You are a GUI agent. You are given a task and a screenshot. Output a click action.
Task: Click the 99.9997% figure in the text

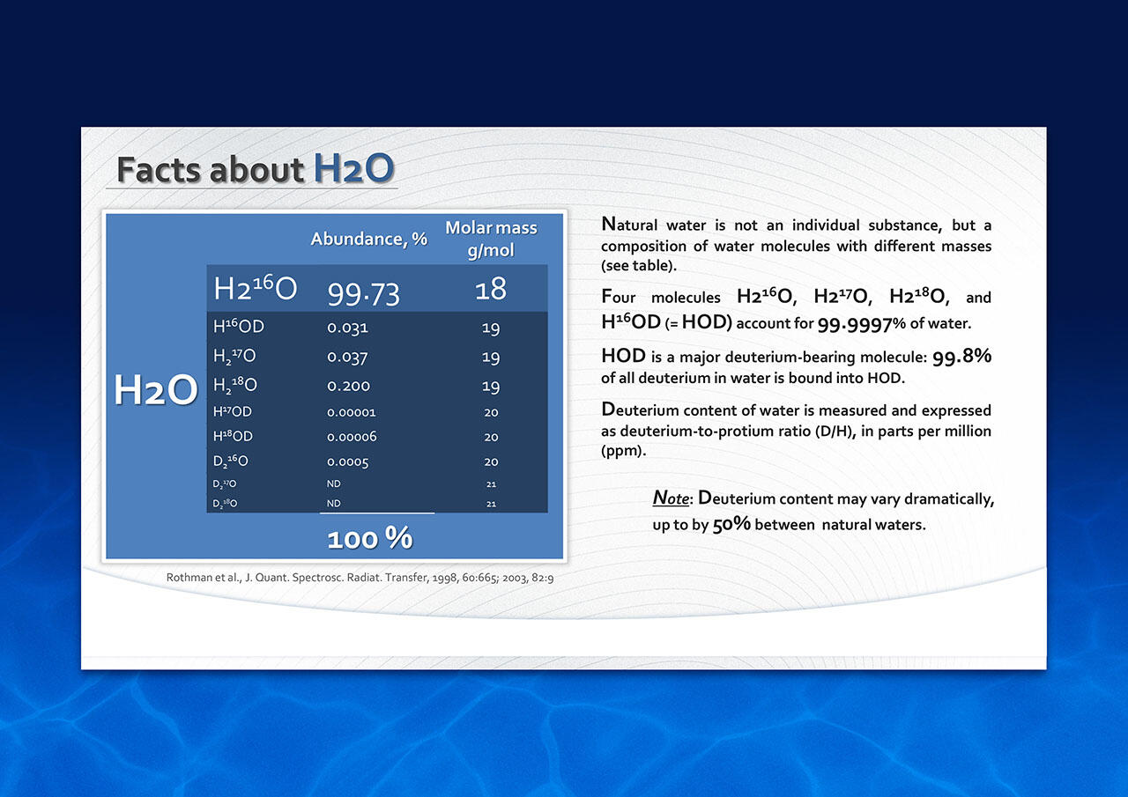tap(861, 323)
